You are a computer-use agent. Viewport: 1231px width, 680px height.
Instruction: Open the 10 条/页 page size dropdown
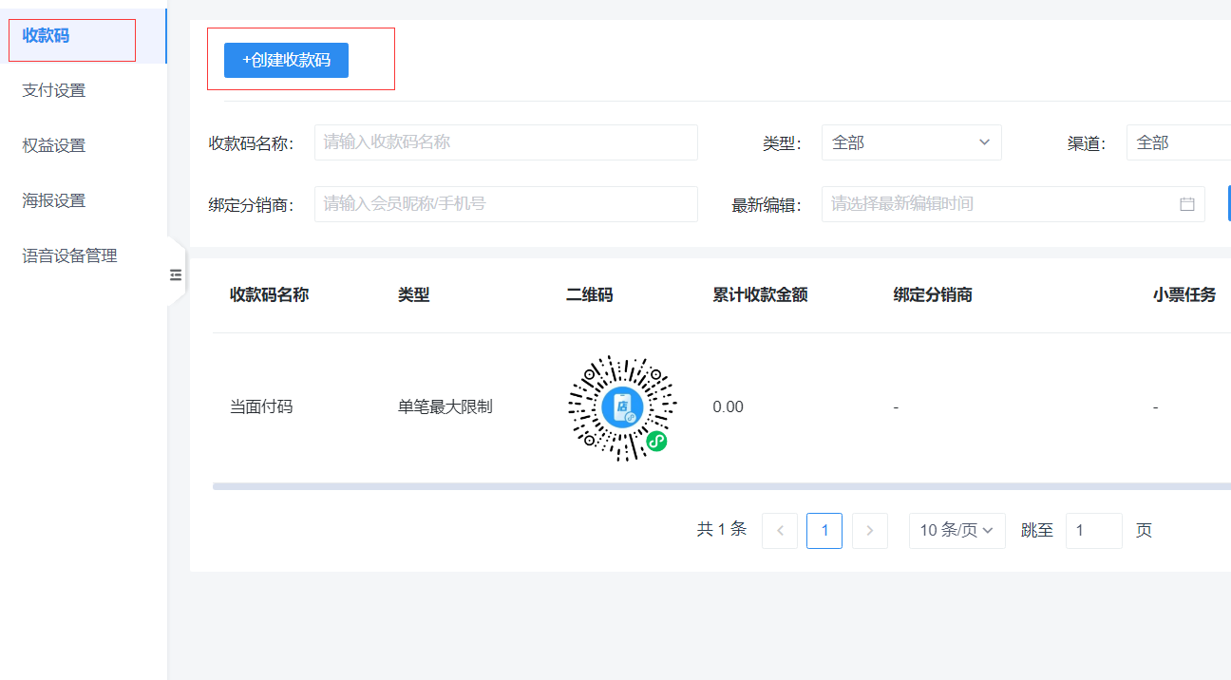957,531
